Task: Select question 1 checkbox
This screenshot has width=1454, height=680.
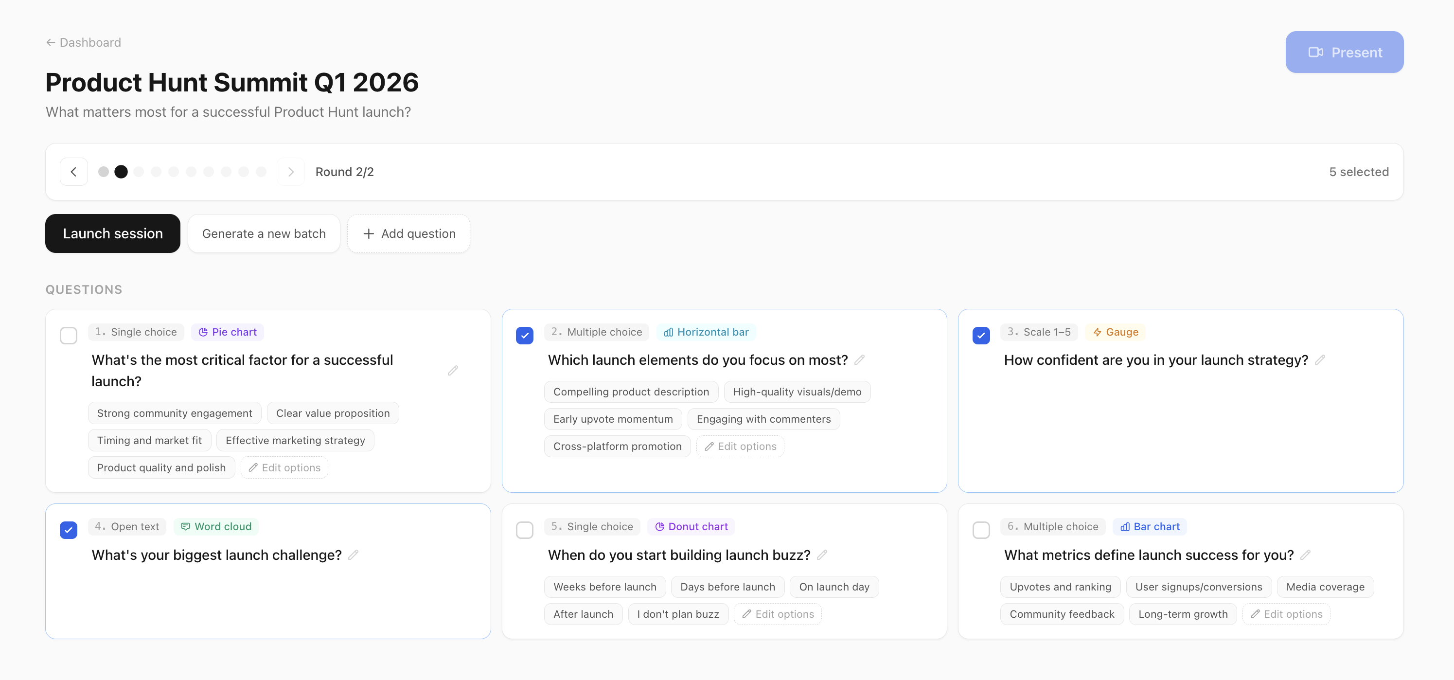Action: pos(68,336)
